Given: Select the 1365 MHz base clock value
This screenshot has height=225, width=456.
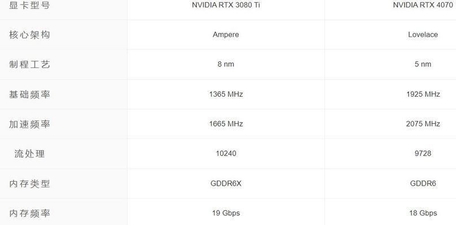Looking at the screenshot, I should click(226, 94).
